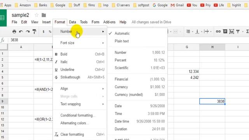Select cell containing 12.334
The image size is (249, 140).
(187, 72)
